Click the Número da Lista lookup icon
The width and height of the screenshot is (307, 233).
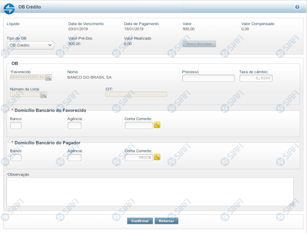(x=44, y=95)
